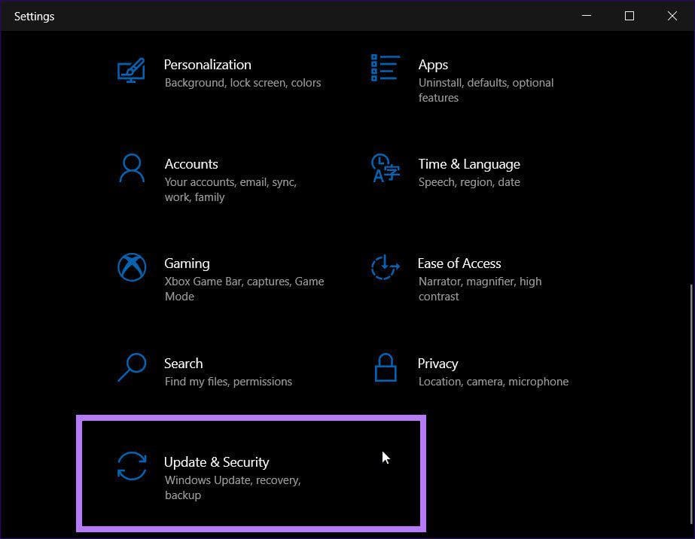Screen dimensions: 695x539
Task: Click "Uninstall, defaults, optional features" text
Action: pos(486,90)
